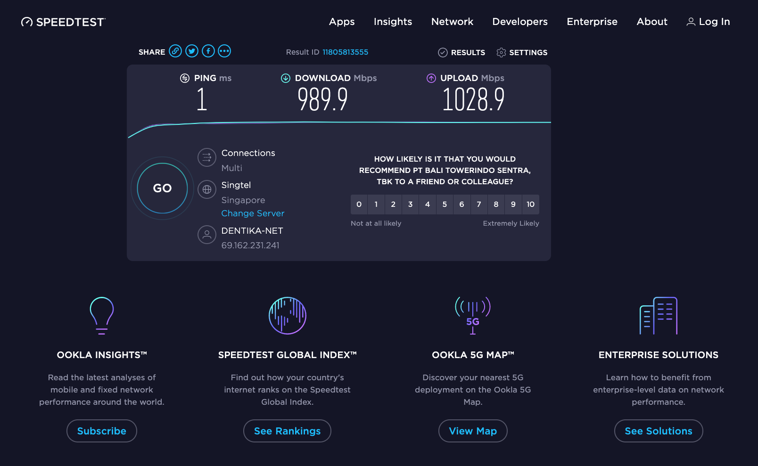Rate recommendation score 4
758x466 pixels.
pyautogui.click(x=428, y=204)
